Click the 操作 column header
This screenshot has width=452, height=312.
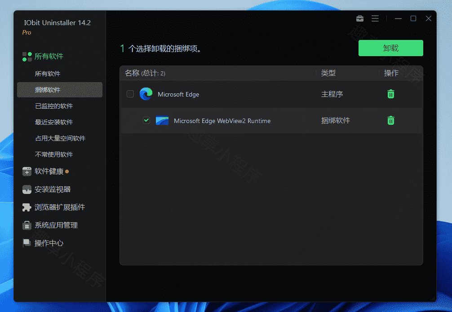(x=391, y=73)
